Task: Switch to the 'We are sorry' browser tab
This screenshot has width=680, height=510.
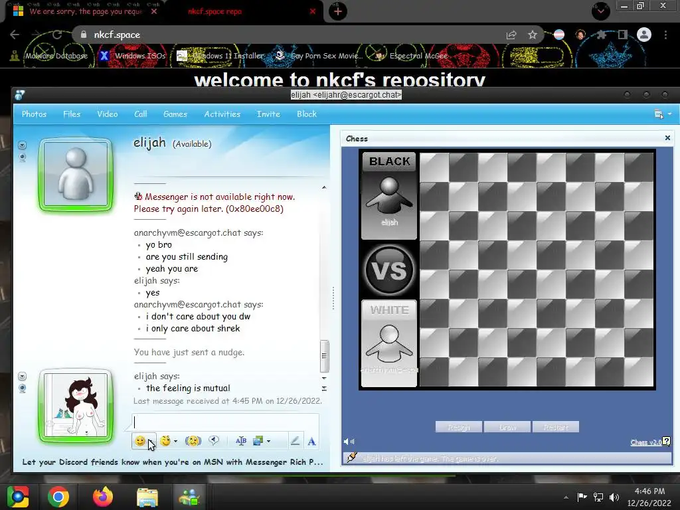Action: pos(86,11)
